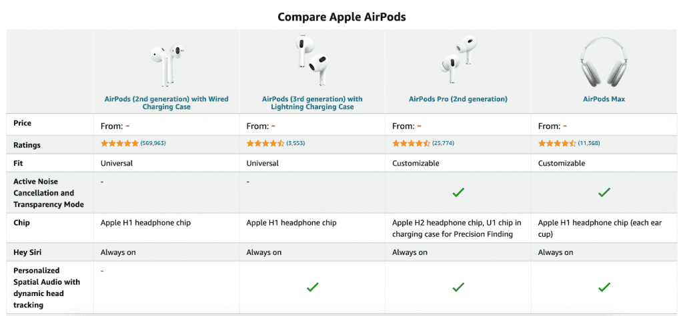Click the AirPods 2nd generation product image
Screen dimensions: 683x316
click(x=166, y=64)
